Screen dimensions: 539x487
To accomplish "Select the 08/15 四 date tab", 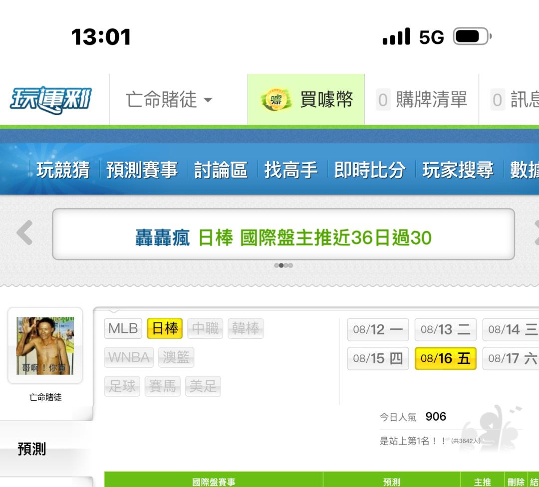I will coord(378,358).
